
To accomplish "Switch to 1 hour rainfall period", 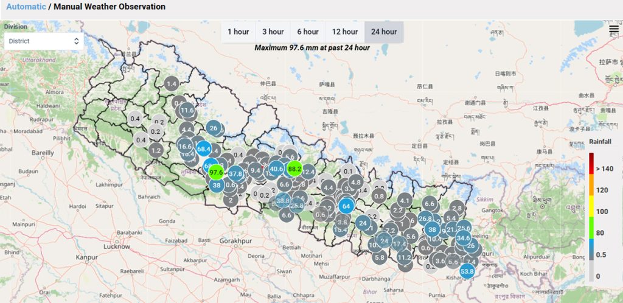I will click(x=238, y=32).
